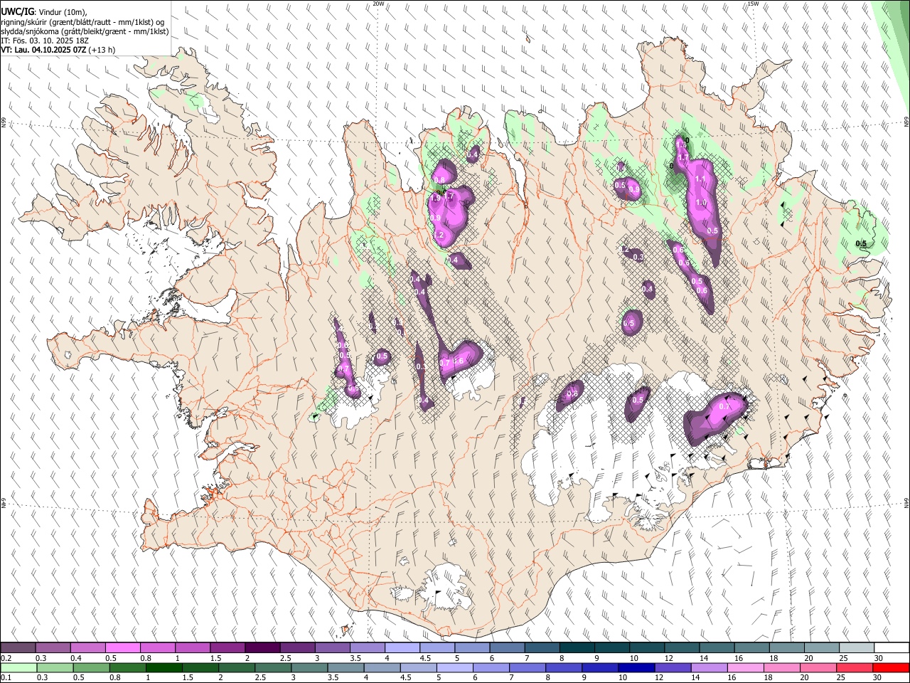Screen dimensions: 910x683
Task: Click the 25 label under the lower scale
Action: [841, 677]
